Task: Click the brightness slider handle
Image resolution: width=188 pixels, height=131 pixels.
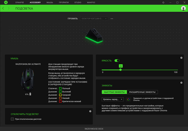Action: tap(120, 70)
